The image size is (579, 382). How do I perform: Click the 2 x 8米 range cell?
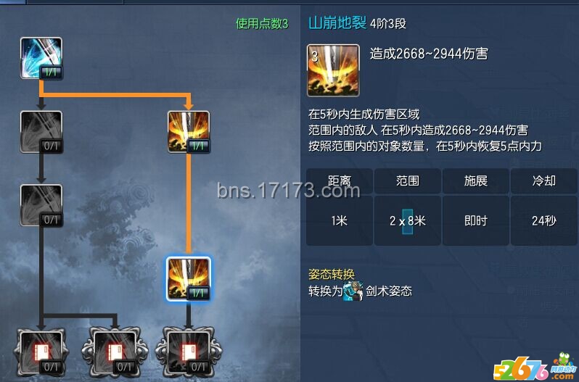click(x=408, y=220)
